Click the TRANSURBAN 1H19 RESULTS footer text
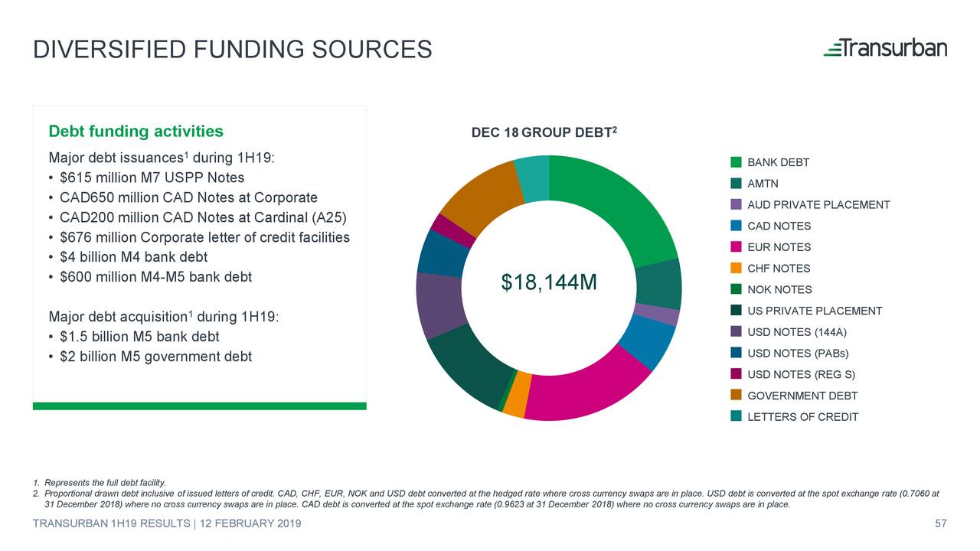The height and width of the screenshot is (551, 980). [x=167, y=523]
